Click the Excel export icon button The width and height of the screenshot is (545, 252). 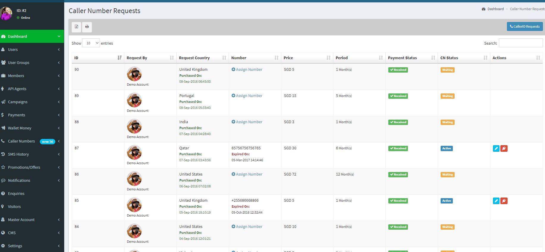click(76, 27)
